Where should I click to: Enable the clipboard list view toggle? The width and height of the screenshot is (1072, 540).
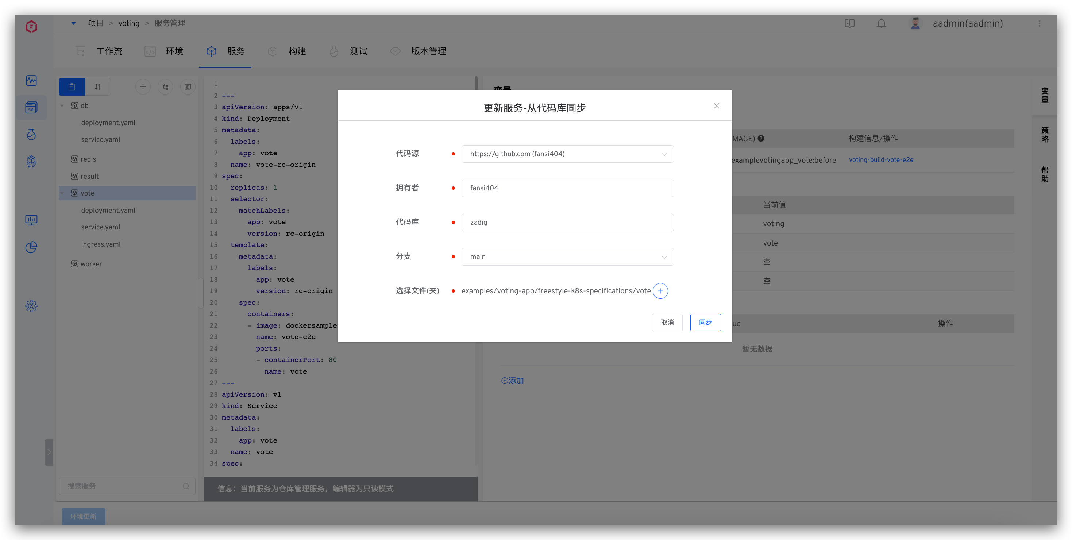[72, 86]
